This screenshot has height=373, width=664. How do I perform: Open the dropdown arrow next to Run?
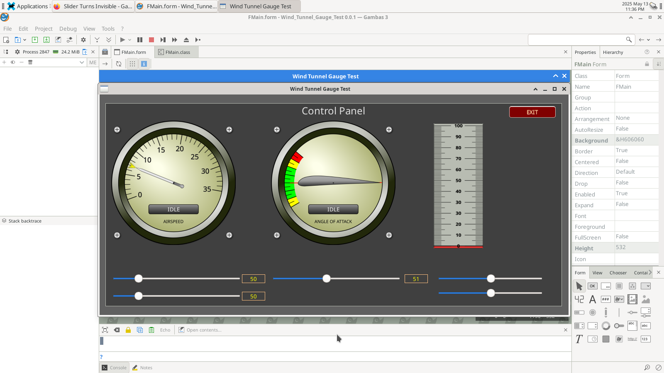pos(129,40)
